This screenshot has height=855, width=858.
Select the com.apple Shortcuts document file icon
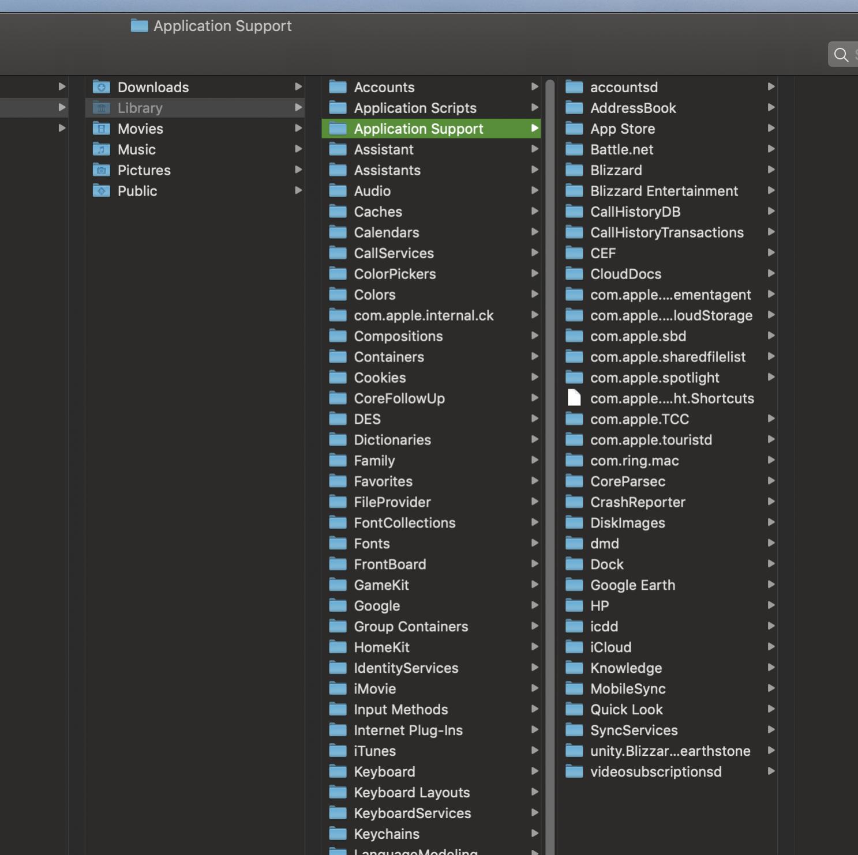coord(574,398)
